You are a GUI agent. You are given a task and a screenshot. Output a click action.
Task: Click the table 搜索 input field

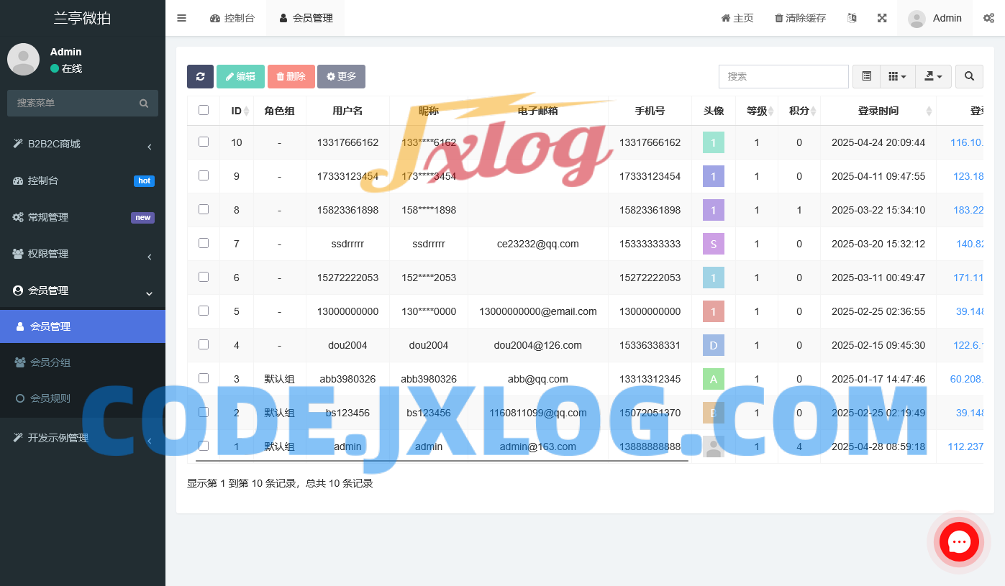[783, 76]
